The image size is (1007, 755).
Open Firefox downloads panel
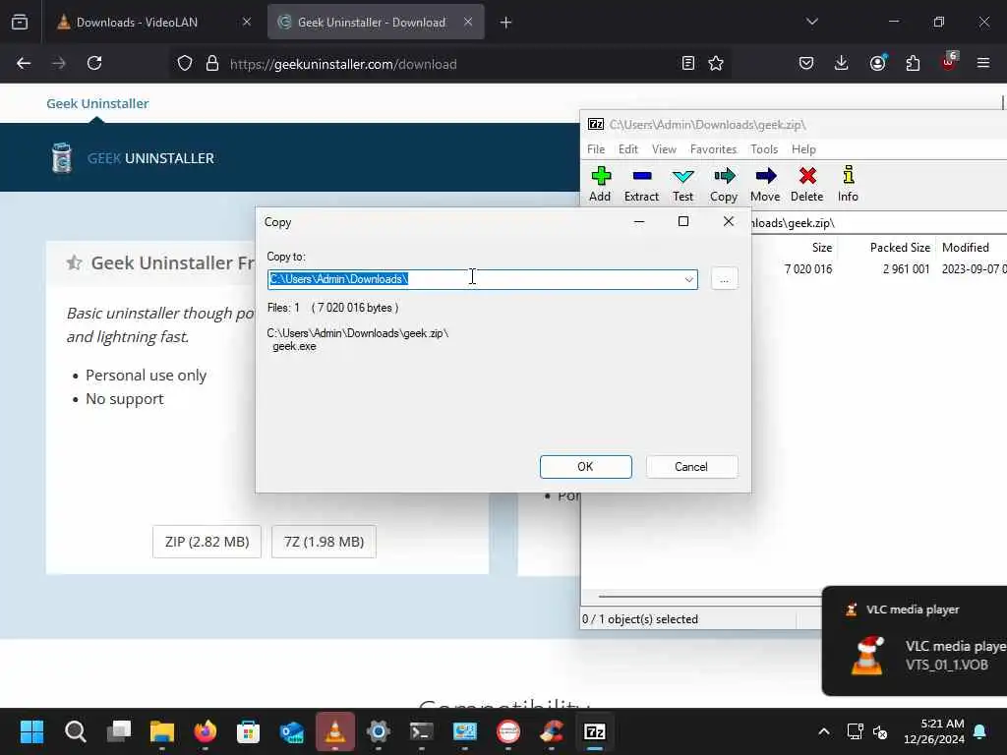pos(842,63)
